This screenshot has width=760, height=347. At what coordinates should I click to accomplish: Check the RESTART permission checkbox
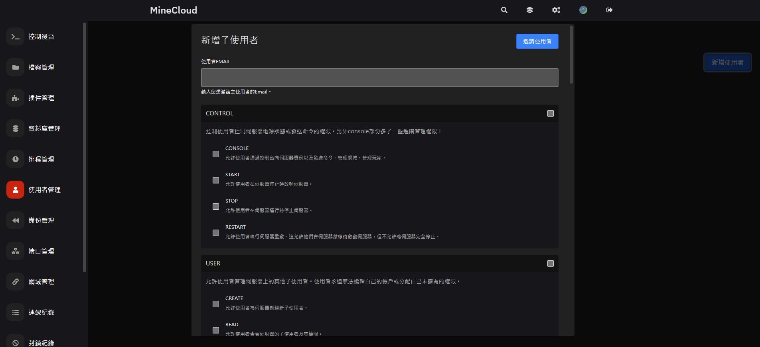(x=216, y=233)
